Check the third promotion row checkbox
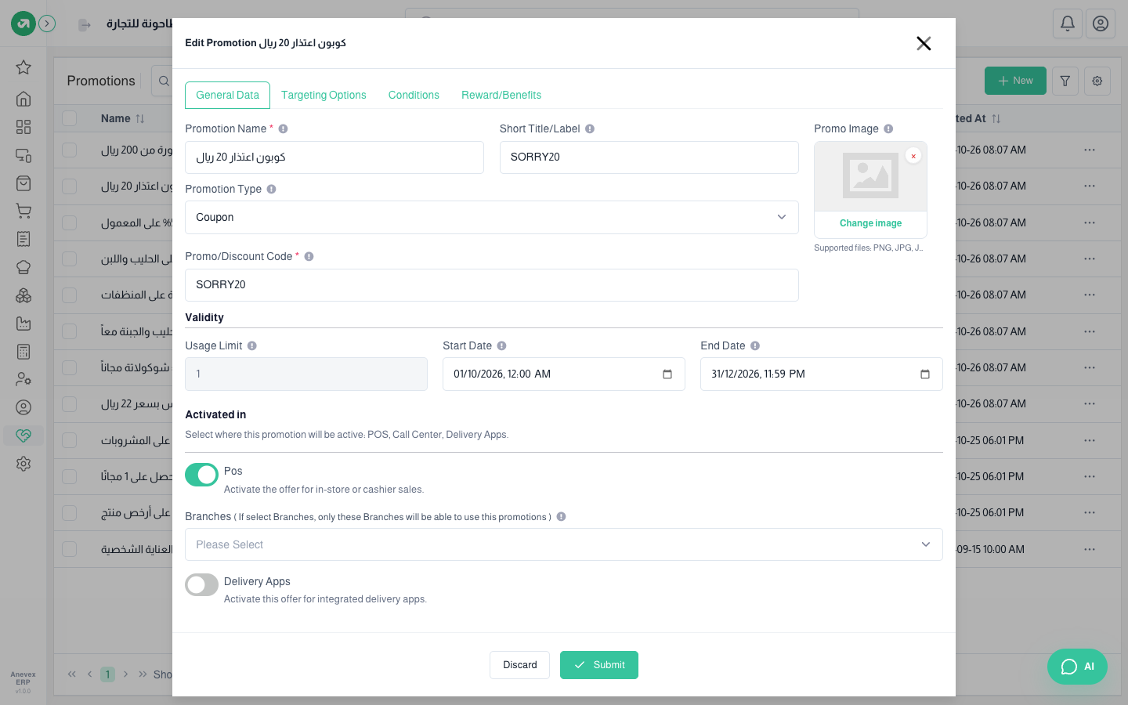Screen dimensions: 1128x705 pos(70,222)
